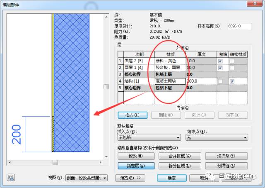Click the 向下(O) button
The height and width of the screenshot is (188, 265).
point(233,115)
